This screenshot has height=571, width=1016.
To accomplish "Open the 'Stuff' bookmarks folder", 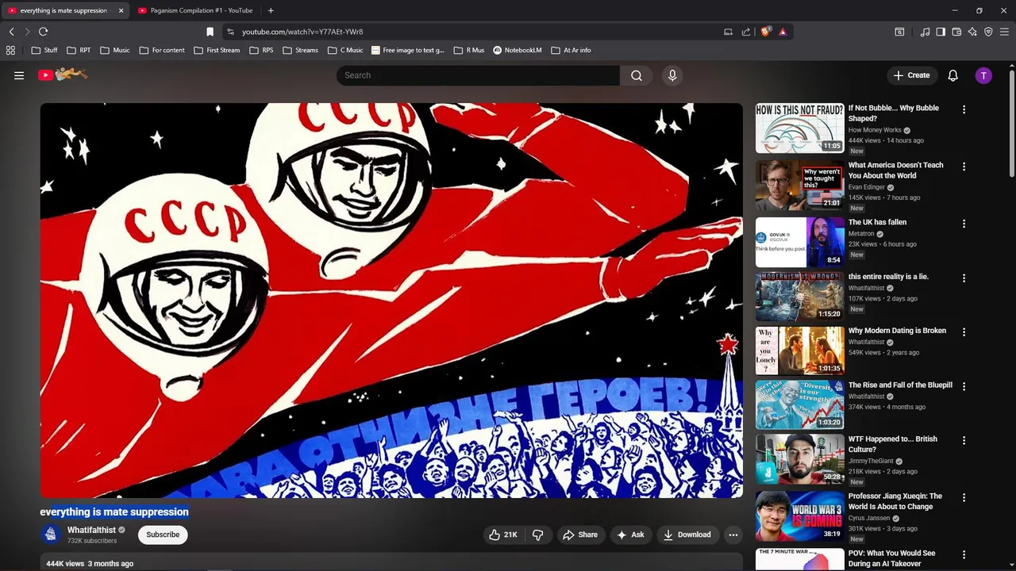I will [x=44, y=50].
